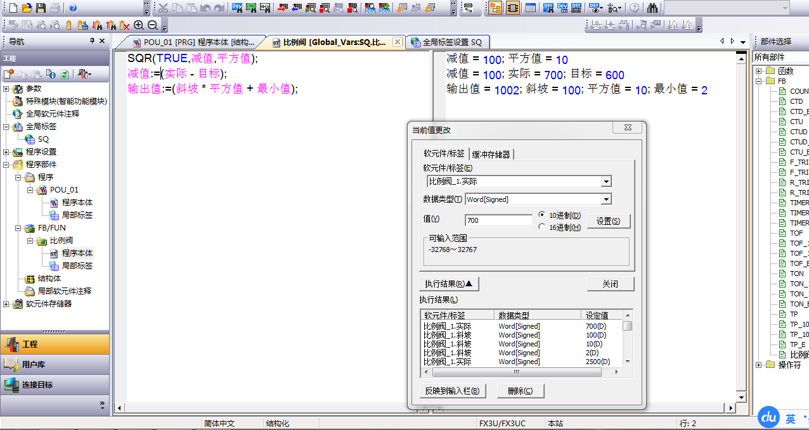Click the Zoom Out magnifier icon

tap(152, 25)
